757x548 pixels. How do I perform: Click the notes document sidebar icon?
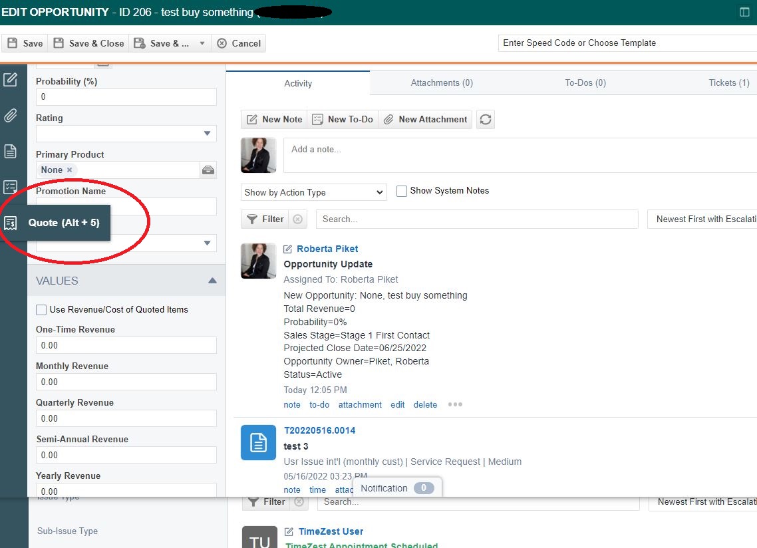click(10, 151)
